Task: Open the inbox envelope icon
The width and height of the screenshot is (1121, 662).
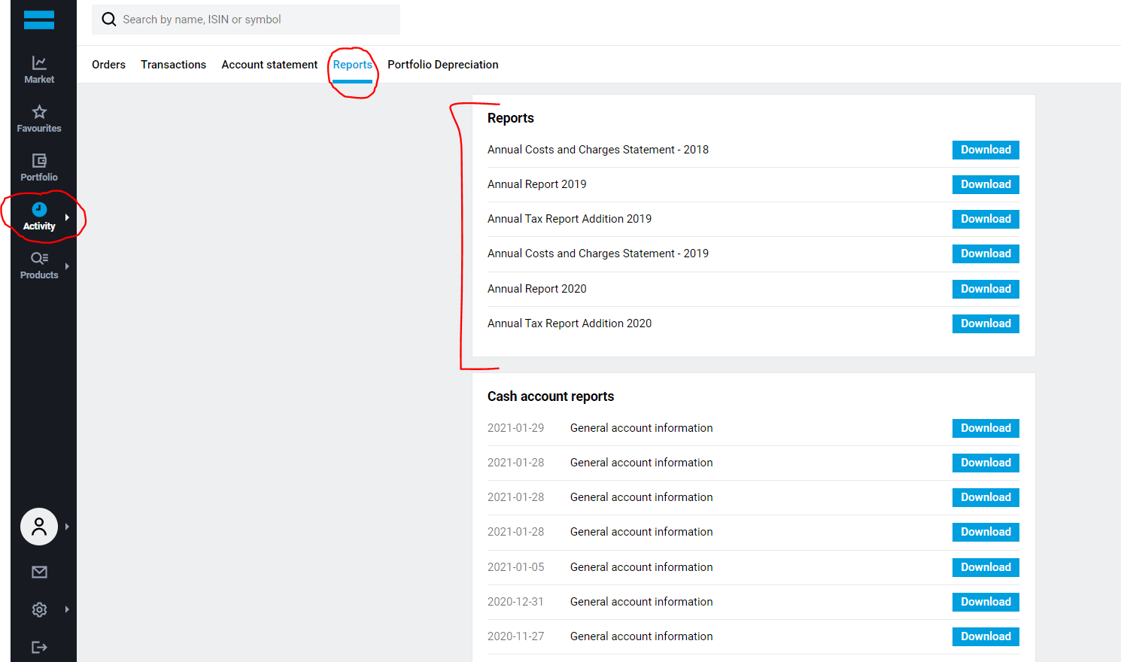Action: click(x=39, y=572)
